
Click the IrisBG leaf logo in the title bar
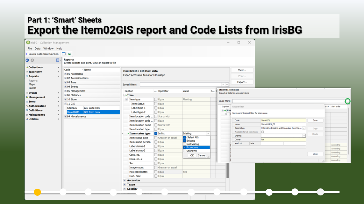pyautogui.click(x=28, y=43)
